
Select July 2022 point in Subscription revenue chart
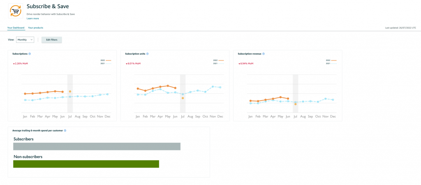[295, 104]
